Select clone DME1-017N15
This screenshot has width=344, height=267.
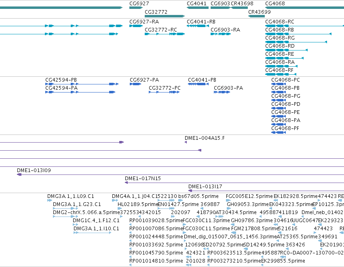(143, 179)
